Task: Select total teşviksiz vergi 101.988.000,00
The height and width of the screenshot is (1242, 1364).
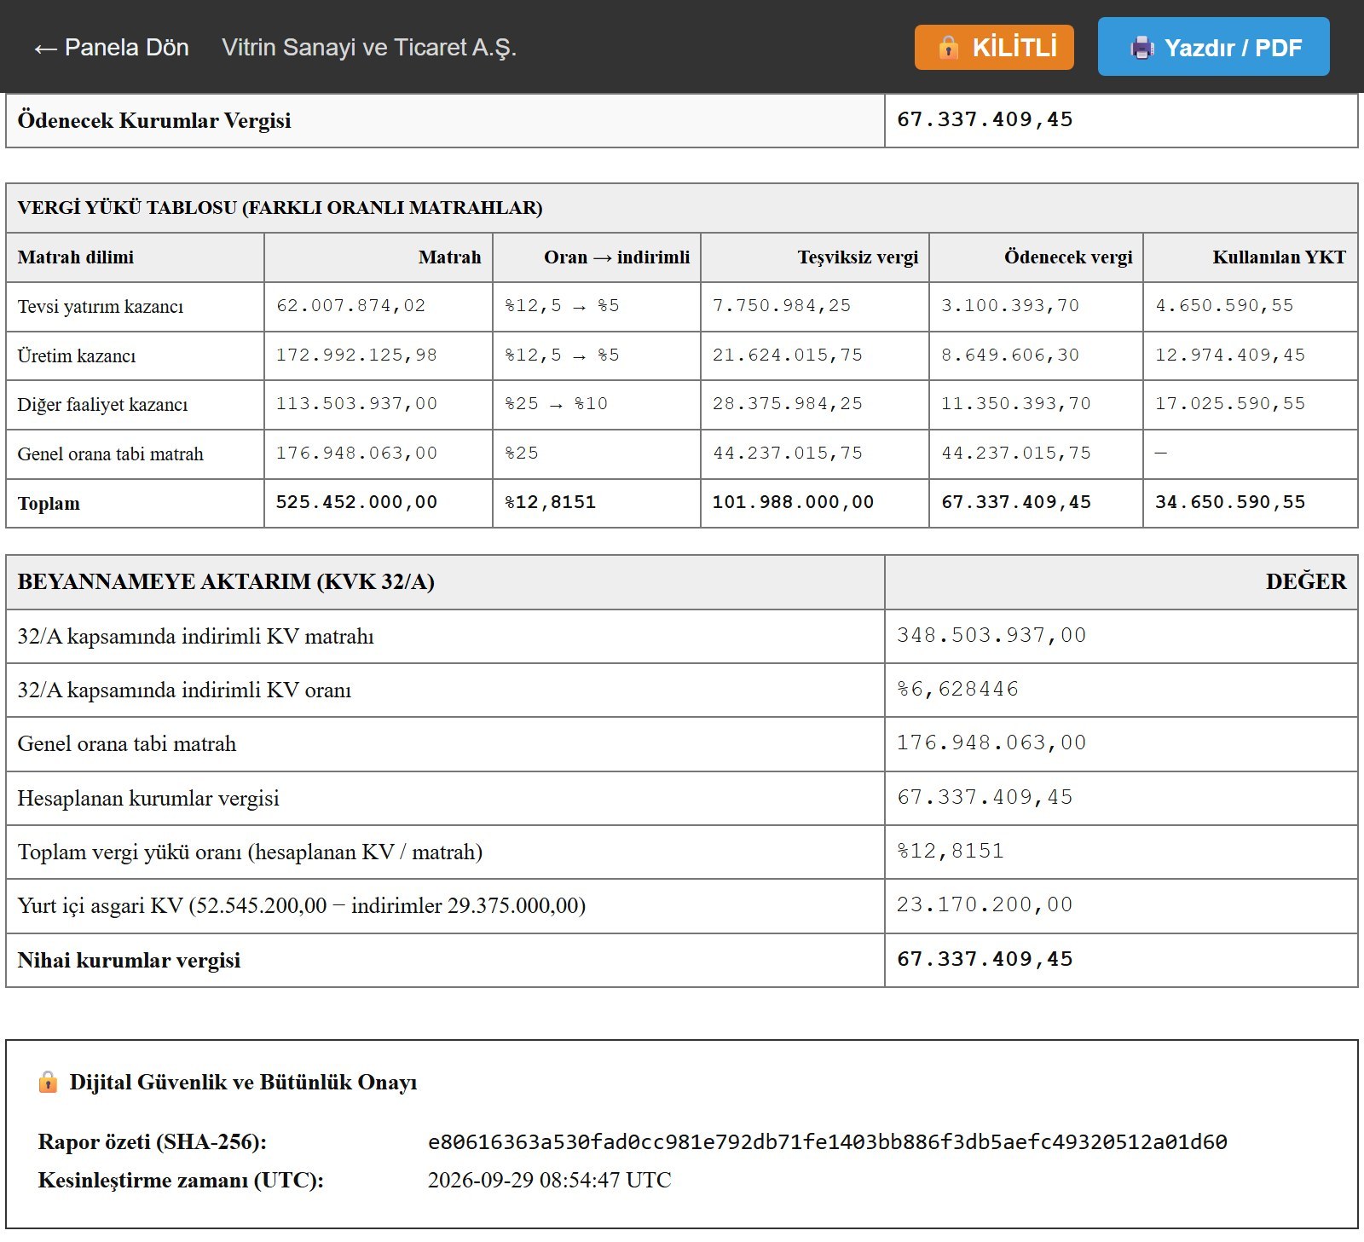Action: pyautogui.click(x=793, y=502)
